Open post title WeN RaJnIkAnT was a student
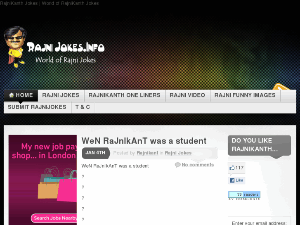300x225 pixels. point(144,141)
